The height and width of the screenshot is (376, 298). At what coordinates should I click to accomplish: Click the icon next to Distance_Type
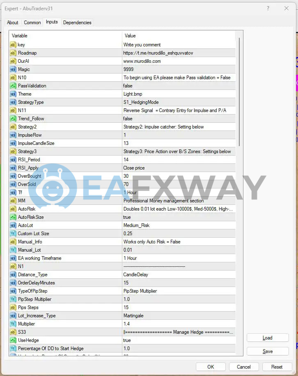click(13, 275)
